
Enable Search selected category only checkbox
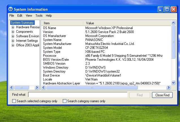coord(14,101)
